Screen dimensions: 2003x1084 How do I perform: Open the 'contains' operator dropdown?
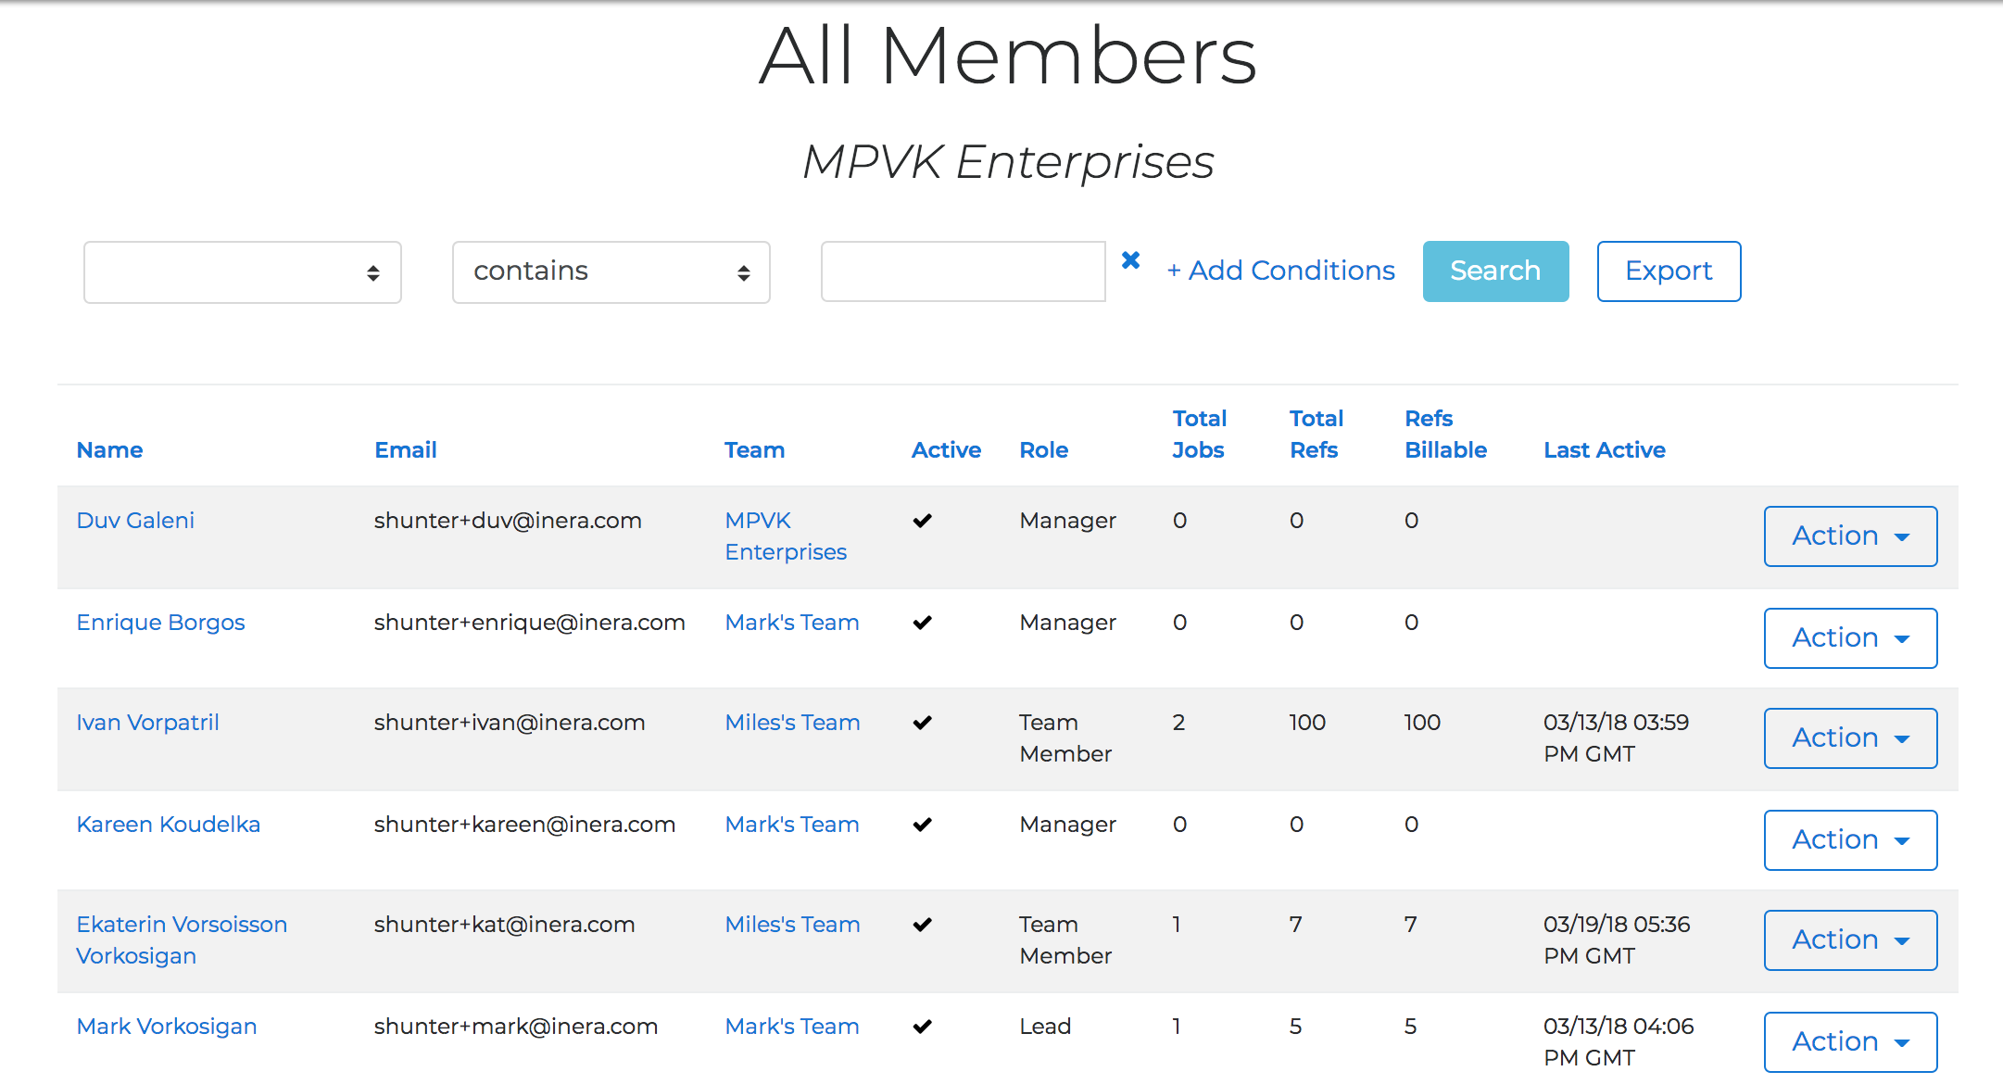pyautogui.click(x=611, y=272)
